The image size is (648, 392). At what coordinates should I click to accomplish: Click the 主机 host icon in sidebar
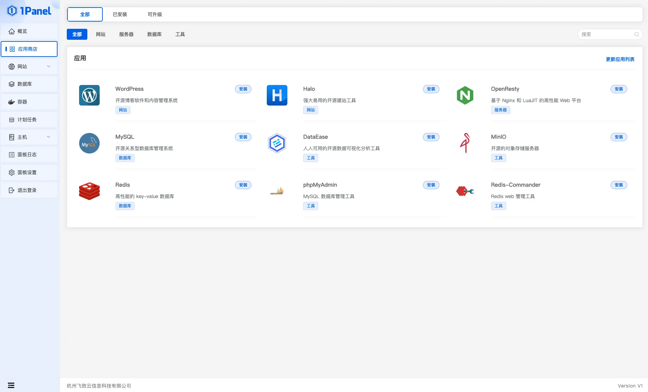[x=12, y=137]
